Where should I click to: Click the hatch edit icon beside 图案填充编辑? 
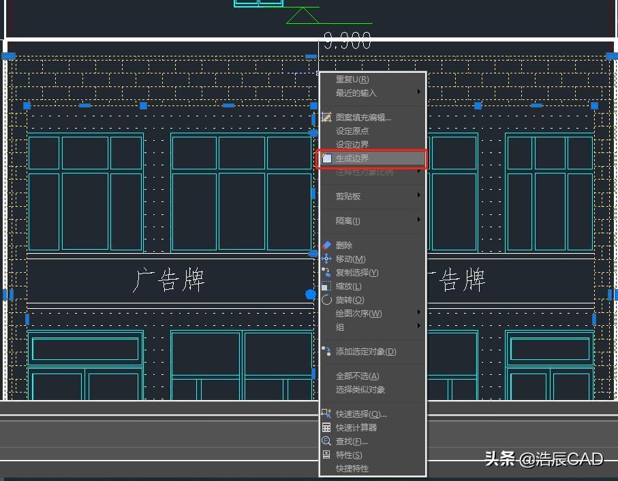click(x=326, y=117)
